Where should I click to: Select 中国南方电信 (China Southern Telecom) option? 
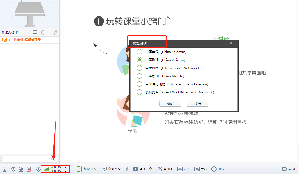pos(140,84)
